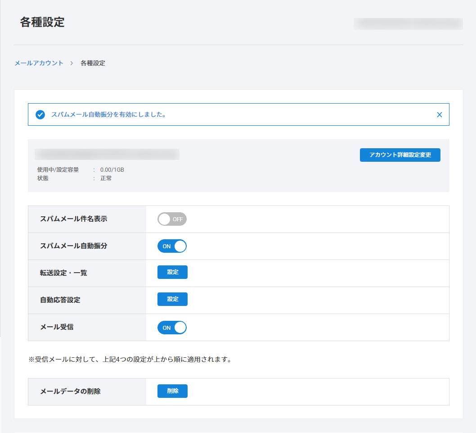Click the breadcrumb chevron separator

point(72,63)
